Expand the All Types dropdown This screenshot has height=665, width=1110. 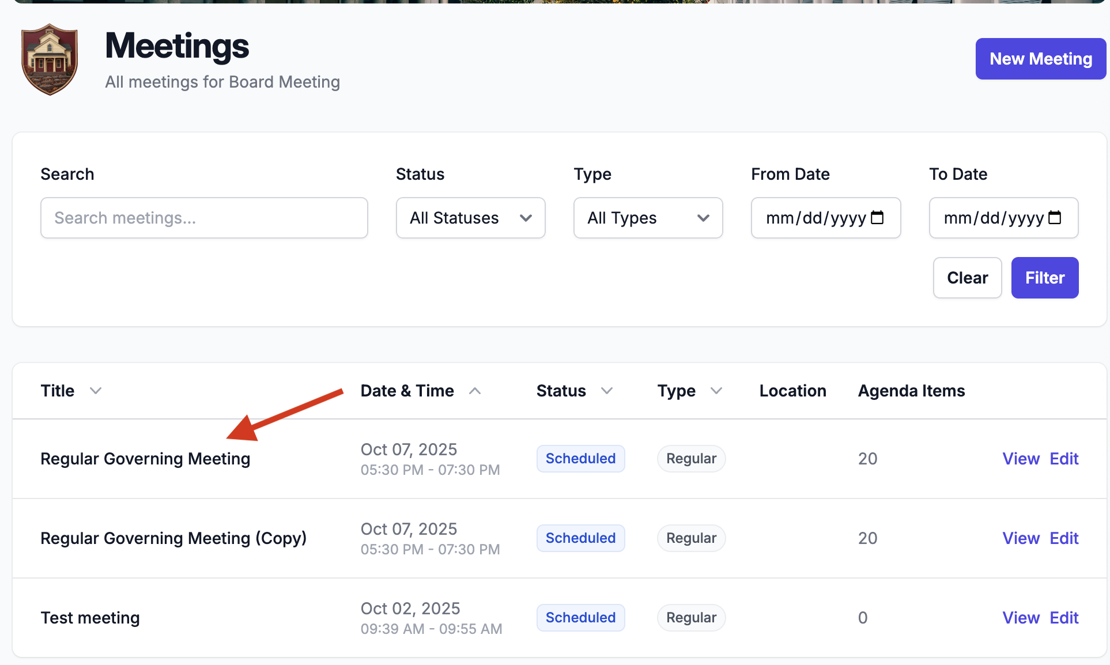coord(648,218)
